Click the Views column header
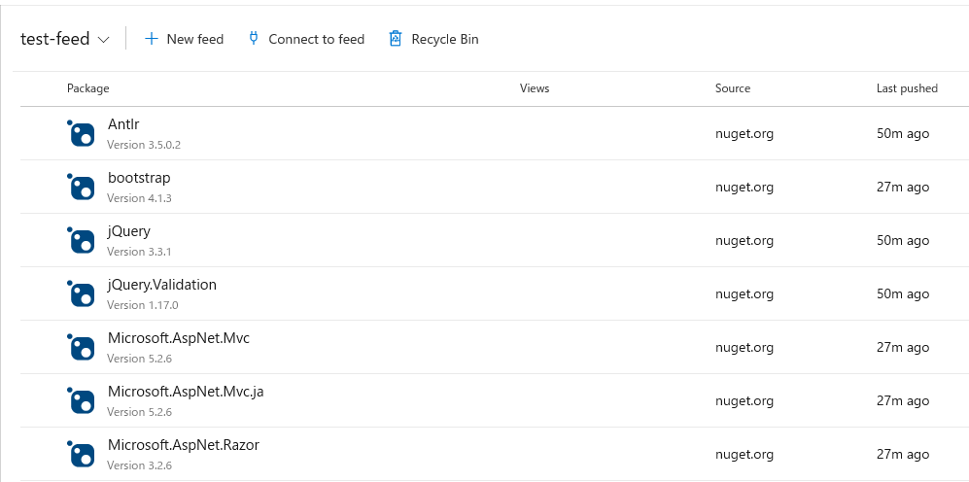The image size is (969, 482). point(534,88)
